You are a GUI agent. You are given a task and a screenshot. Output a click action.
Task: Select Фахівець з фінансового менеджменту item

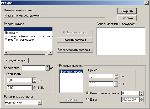(28, 36)
